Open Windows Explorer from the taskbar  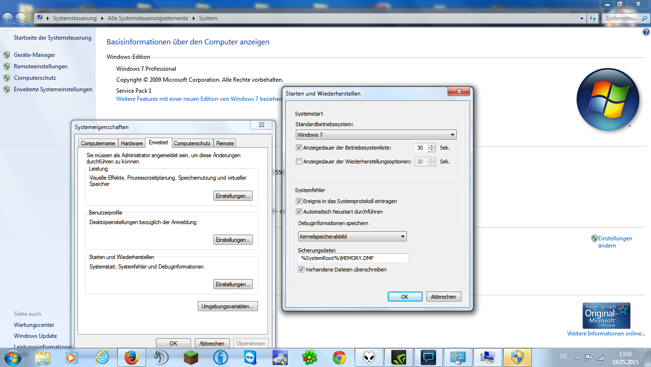43,357
